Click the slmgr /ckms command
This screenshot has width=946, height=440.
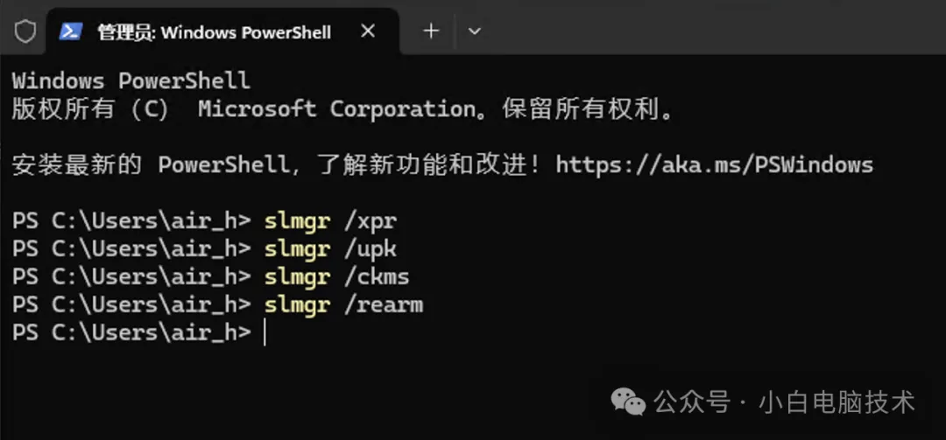click(336, 277)
